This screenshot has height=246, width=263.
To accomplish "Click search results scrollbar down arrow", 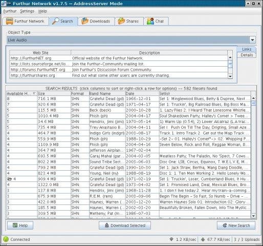I will tap(253, 216).
